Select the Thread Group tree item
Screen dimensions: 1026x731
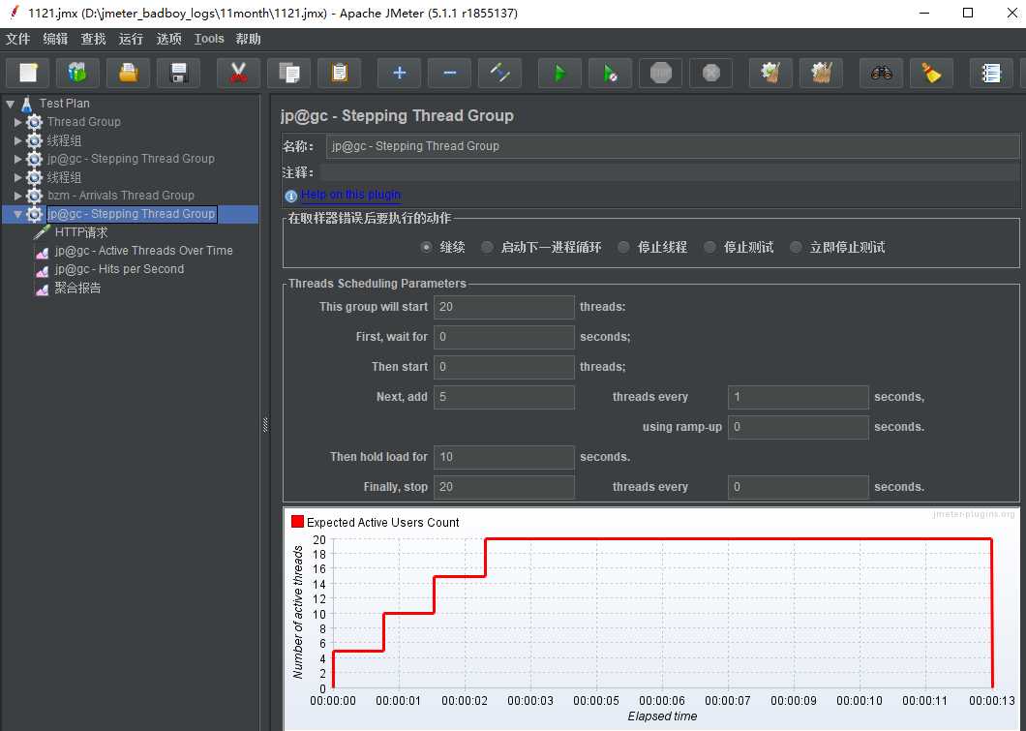pos(84,122)
